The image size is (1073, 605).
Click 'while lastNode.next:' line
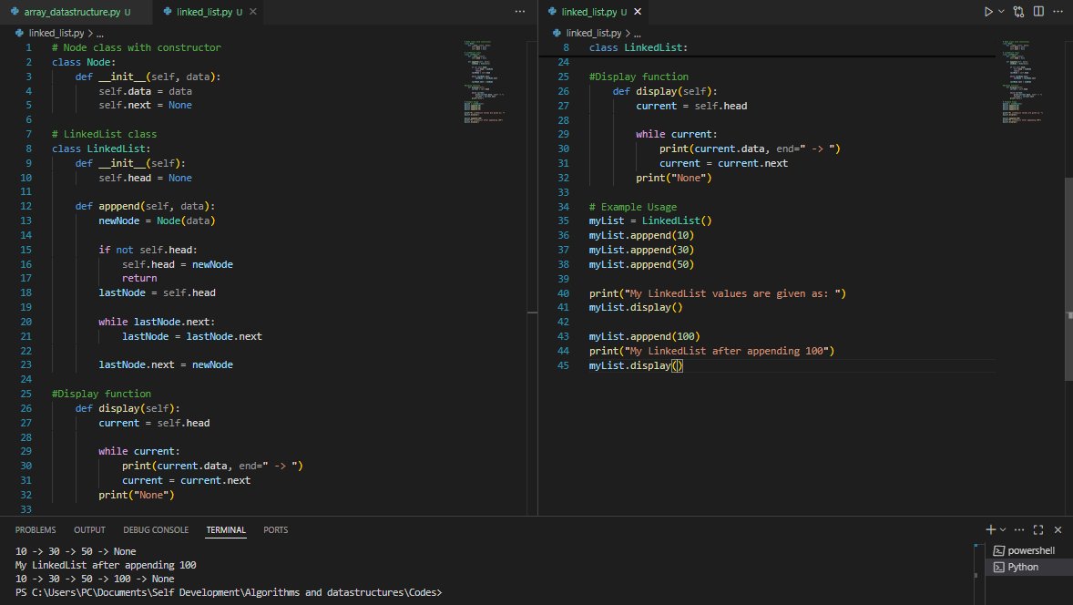click(157, 322)
